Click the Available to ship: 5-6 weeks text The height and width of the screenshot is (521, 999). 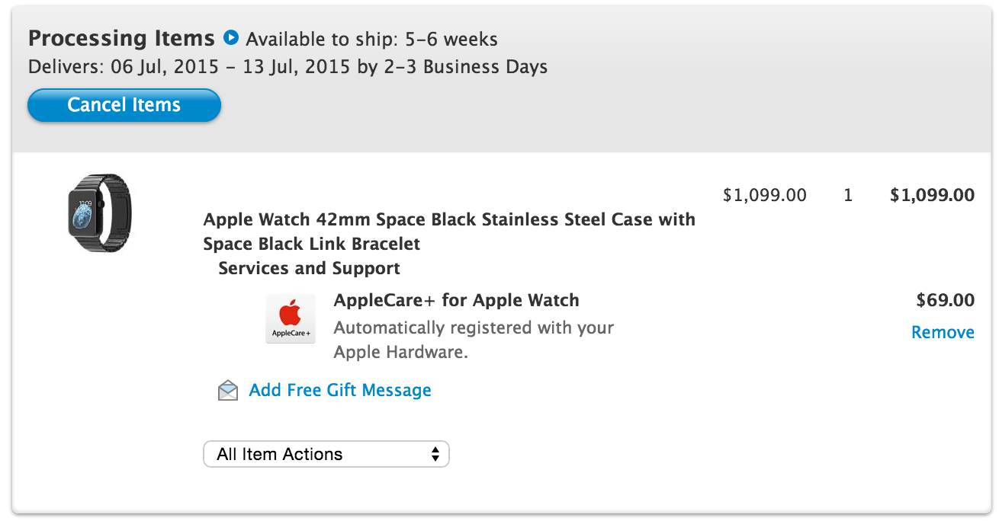pos(371,39)
